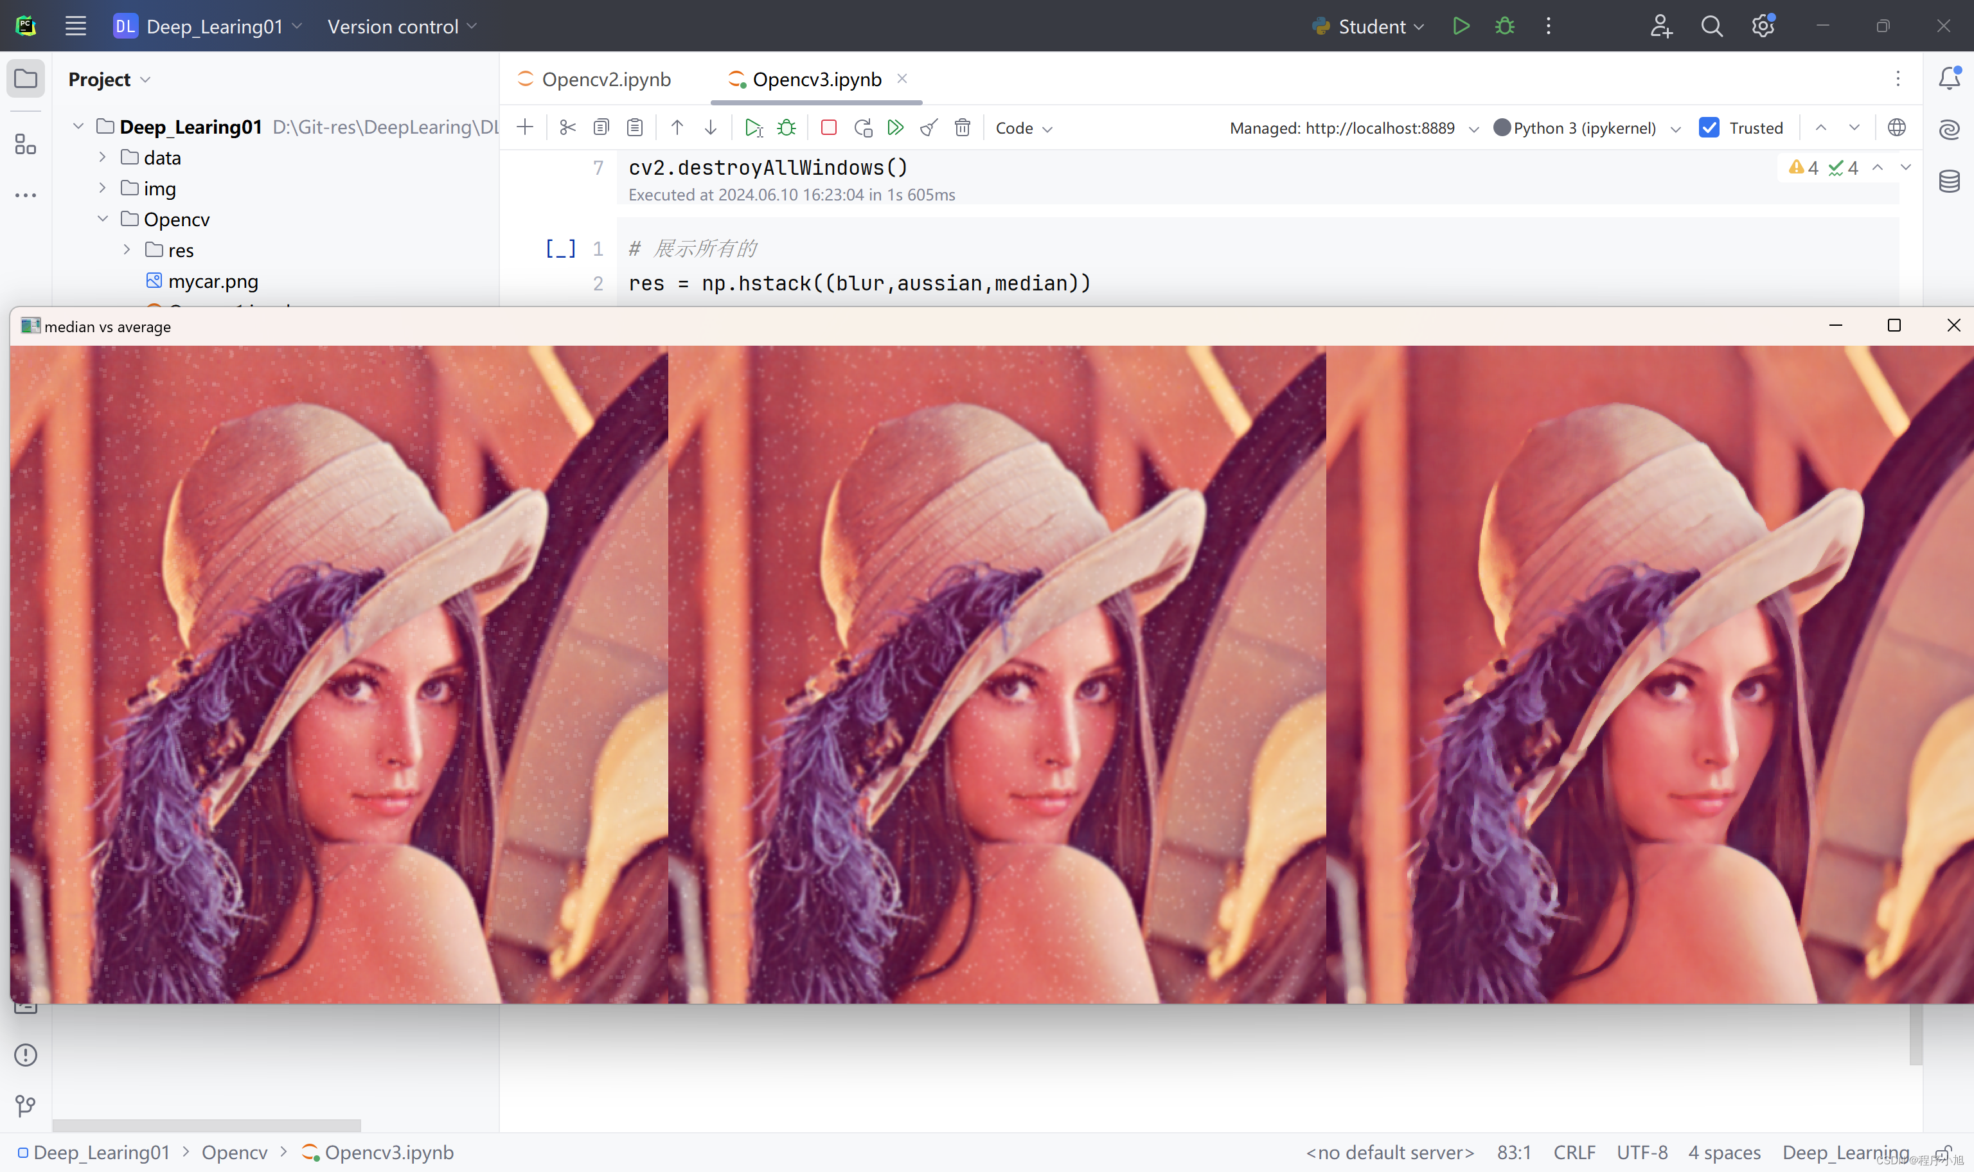Click the Delete Cell trash icon
Image resolution: width=1974 pixels, height=1172 pixels.
(x=962, y=128)
